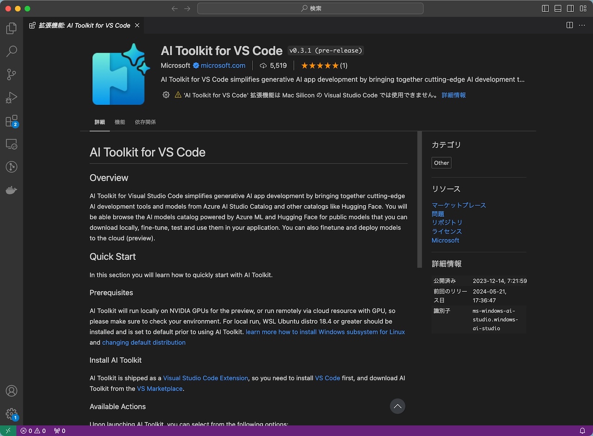Select the 機能 tab
Screen dimensions: 593x436
(120, 122)
